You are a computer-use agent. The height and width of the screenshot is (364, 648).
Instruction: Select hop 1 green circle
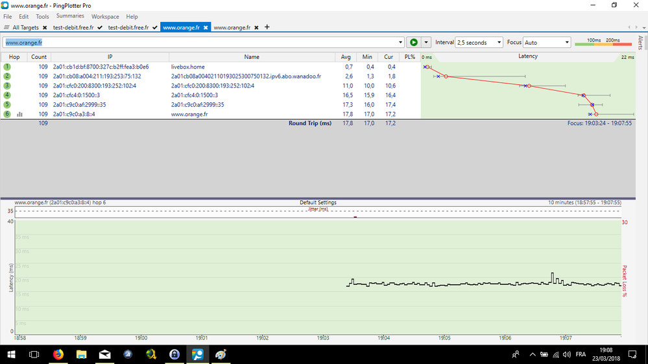[7, 67]
